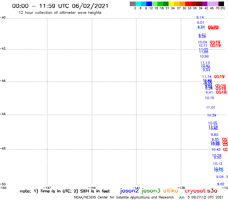Click the wave height value 10.71
The height and width of the screenshot is (200, 228).
[x=203, y=46]
